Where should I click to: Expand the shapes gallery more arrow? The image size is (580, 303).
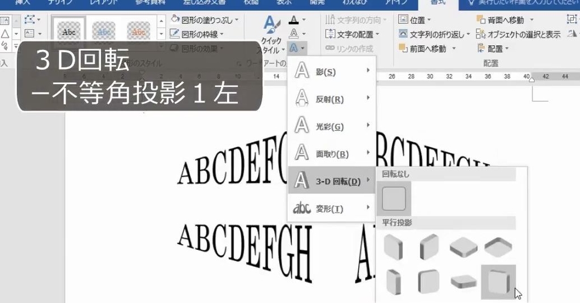click(16, 46)
